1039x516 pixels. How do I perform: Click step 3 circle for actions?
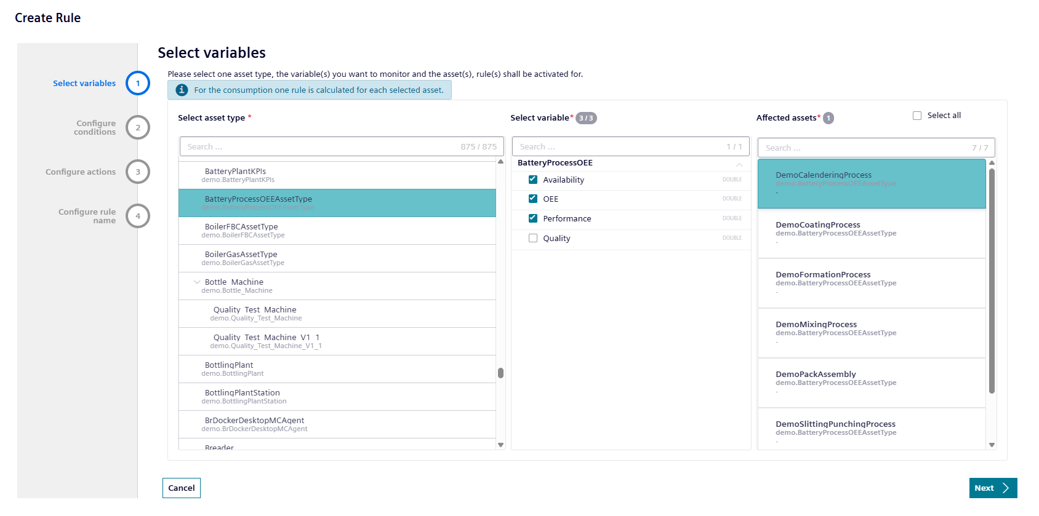(x=138, y=172)
